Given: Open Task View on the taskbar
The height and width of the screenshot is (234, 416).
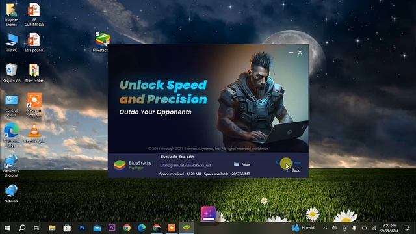Looking at the screenshot, I should click(x=37, y=228).
